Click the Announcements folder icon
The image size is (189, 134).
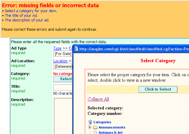click(x=95, y=127)
